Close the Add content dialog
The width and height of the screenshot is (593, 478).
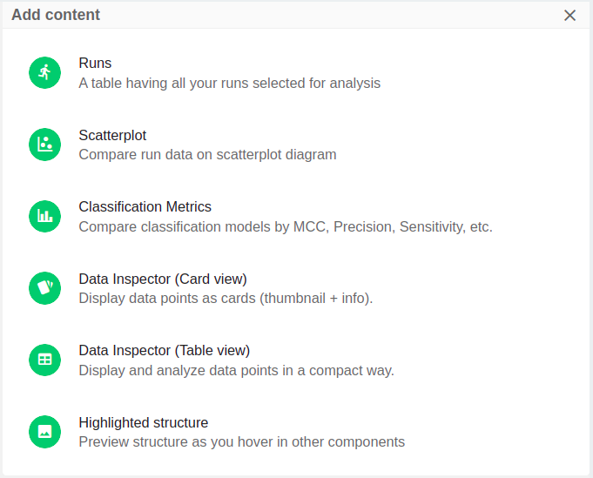pyautogui.click(x=570, y=15)
